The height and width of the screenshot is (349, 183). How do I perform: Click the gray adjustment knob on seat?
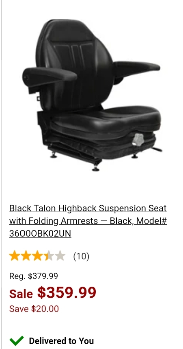click(138, 140)
